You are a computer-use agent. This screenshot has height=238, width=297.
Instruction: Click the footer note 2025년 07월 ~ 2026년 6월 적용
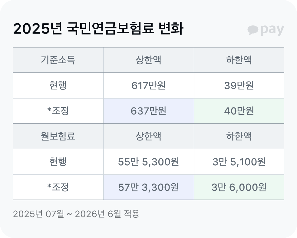tap(76, 214)
